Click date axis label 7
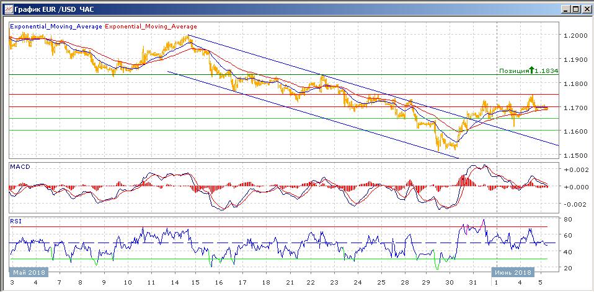The image size is (594, 292). point(58,283)
